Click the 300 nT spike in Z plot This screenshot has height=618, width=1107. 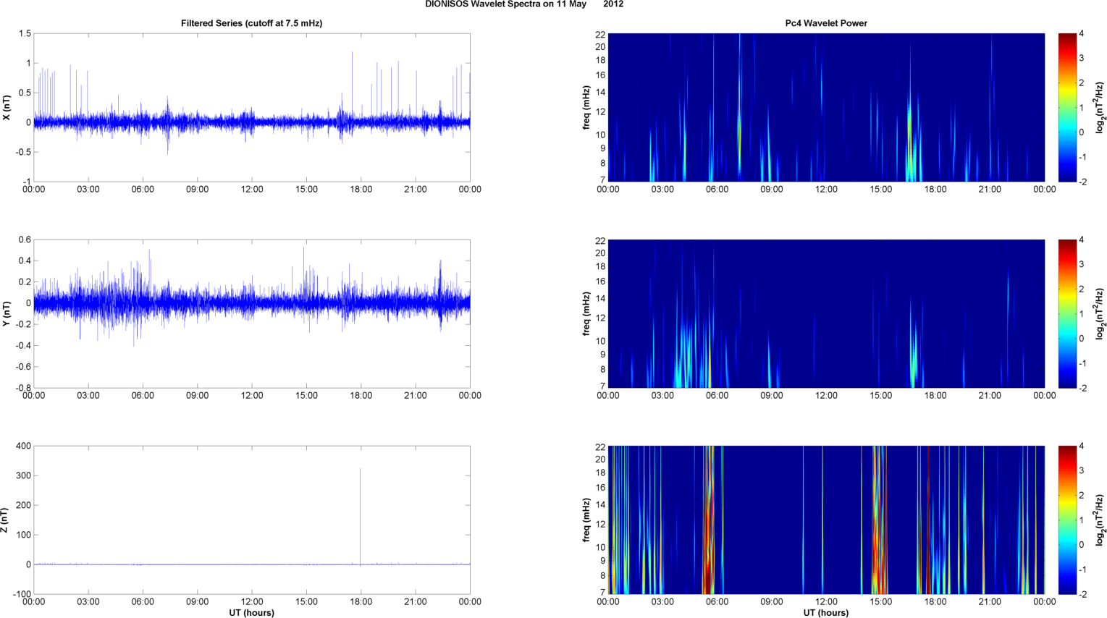361,507
